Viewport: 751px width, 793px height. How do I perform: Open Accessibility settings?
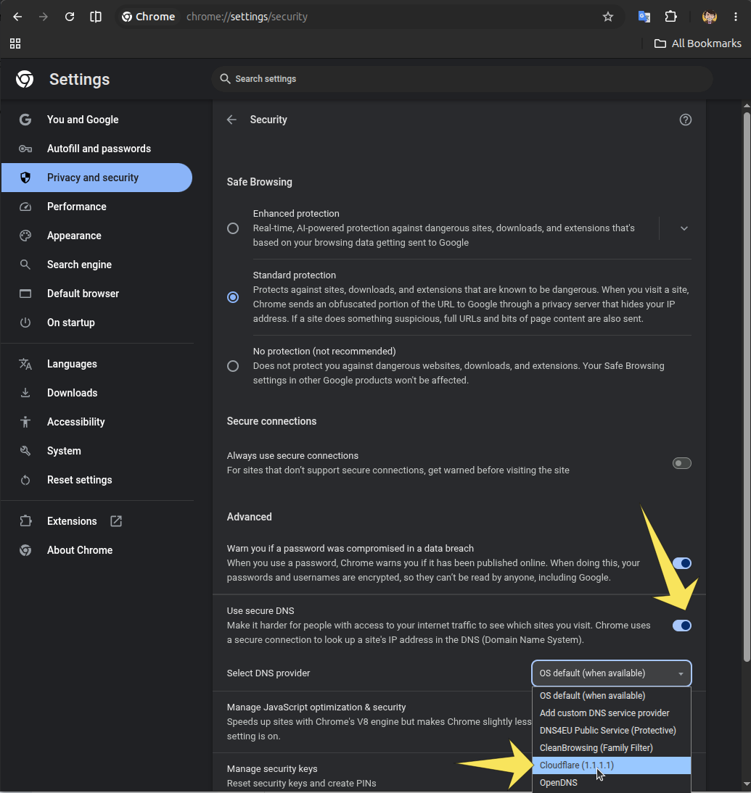point(97,422)
